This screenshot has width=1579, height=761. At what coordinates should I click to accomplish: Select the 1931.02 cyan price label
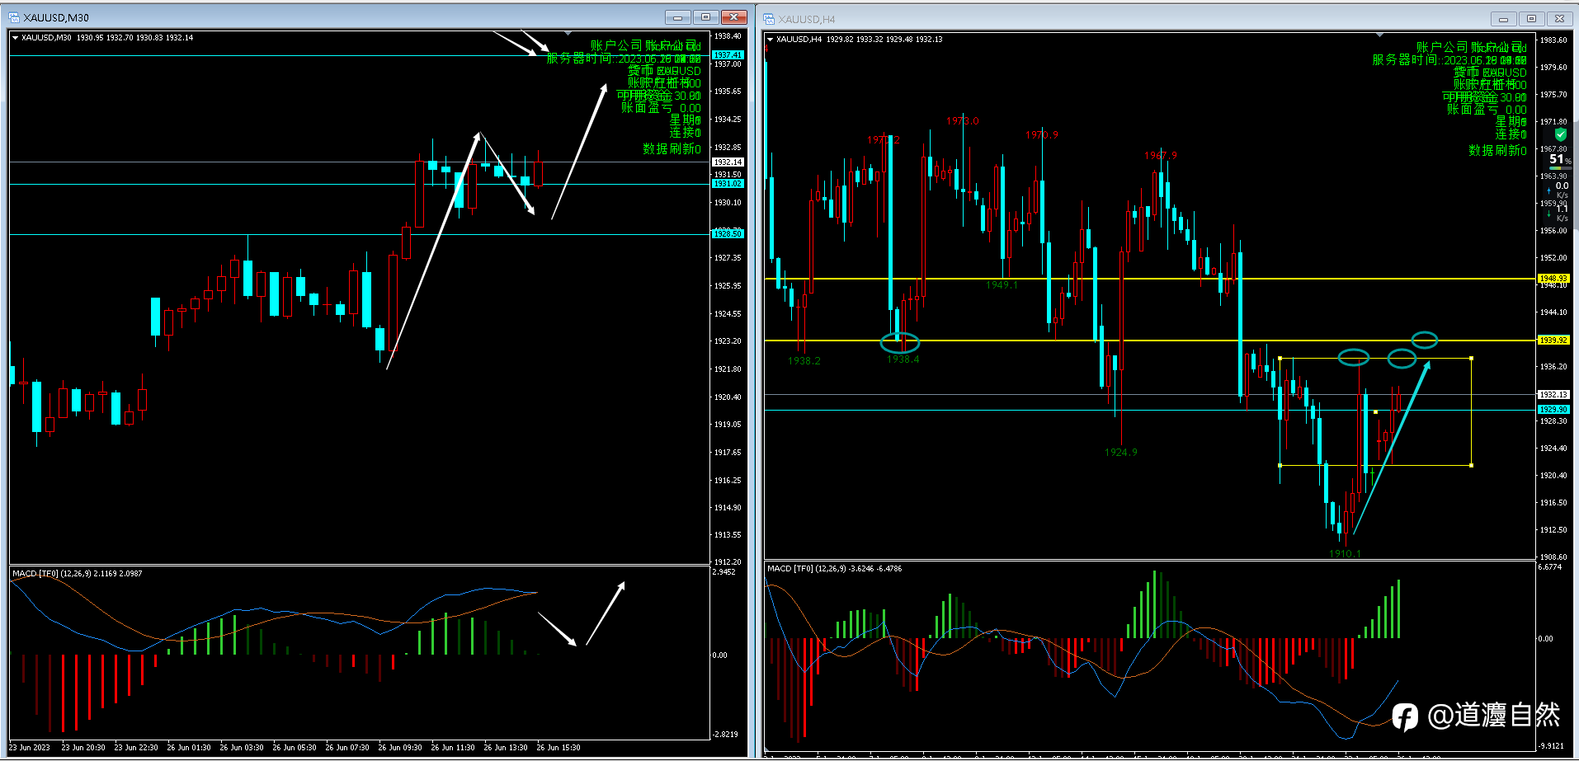(728, 184)
